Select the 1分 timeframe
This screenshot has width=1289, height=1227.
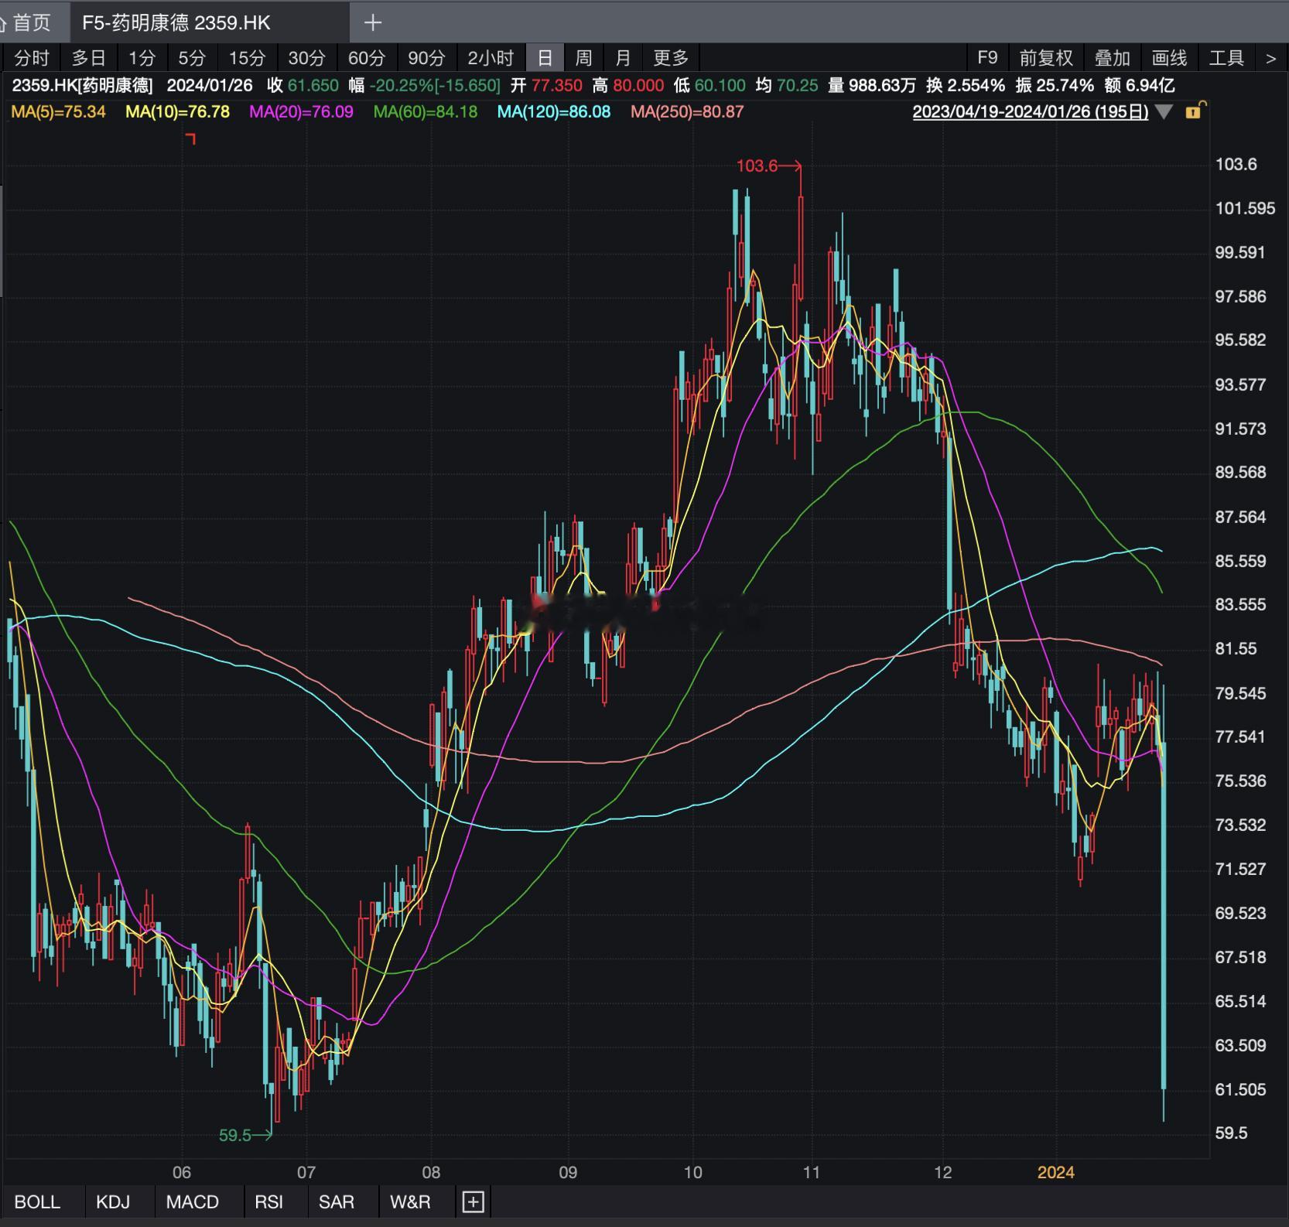coord(142,58)
